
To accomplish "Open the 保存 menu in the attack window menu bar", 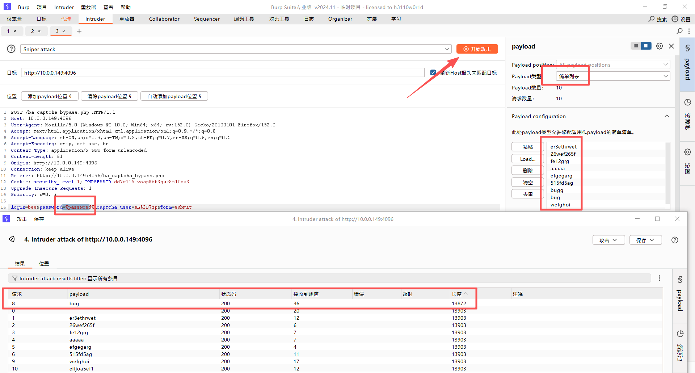I will [39, 219].
